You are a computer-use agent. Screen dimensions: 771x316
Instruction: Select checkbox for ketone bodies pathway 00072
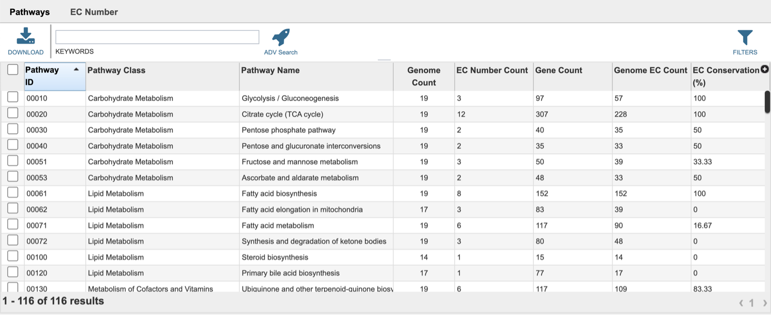tap(13, 241)
